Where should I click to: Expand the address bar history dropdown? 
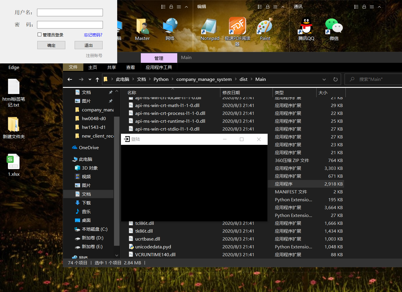pos(324,79)
